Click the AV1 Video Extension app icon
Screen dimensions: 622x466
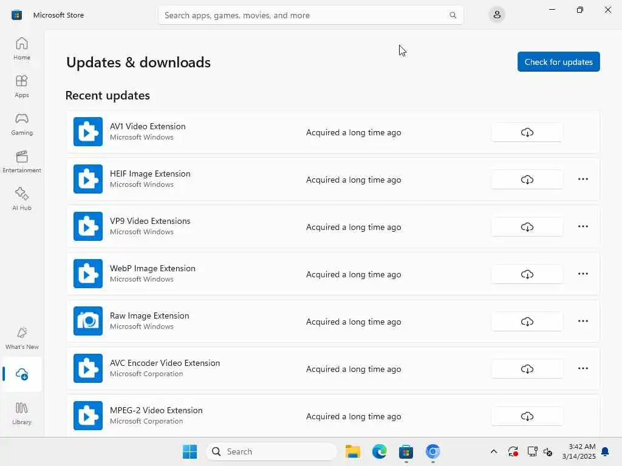[x=88, y=132]
